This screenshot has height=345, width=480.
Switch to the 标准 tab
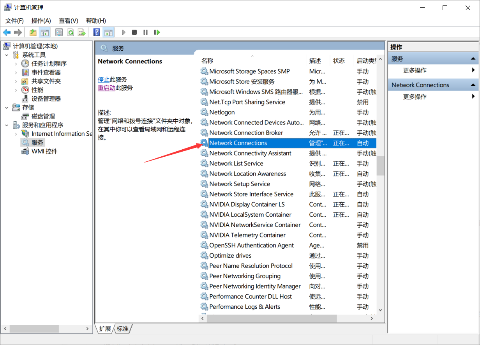122,329
